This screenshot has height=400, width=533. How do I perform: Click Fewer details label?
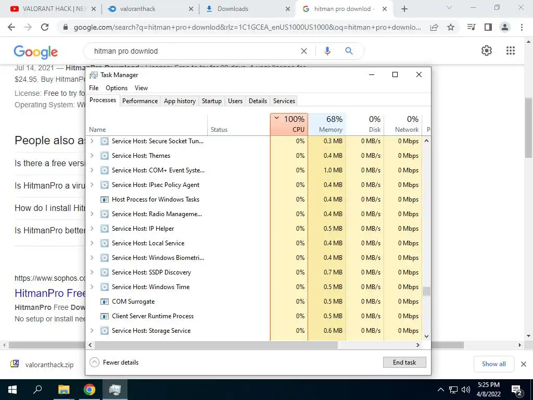[x=121, y=362]
